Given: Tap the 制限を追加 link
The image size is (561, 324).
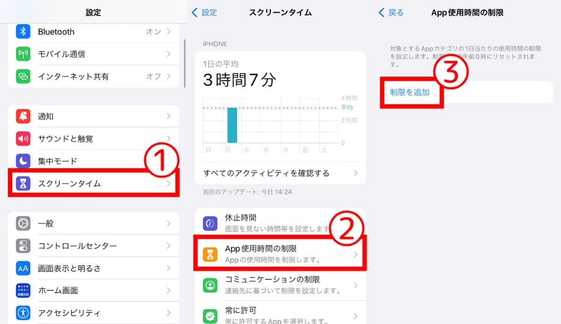Looking at the screenshot, I should click(x=410, y=92).
